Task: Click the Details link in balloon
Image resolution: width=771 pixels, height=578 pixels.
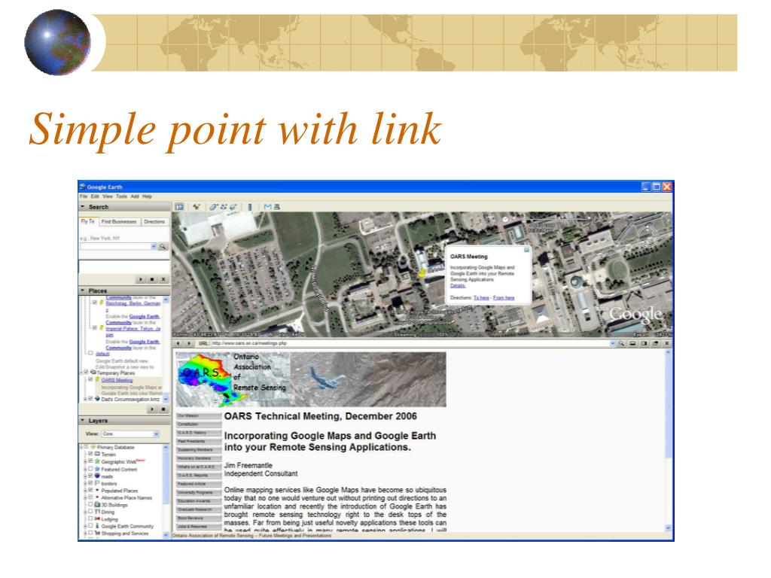Action: pyautogui.click(x=457, y=285)
